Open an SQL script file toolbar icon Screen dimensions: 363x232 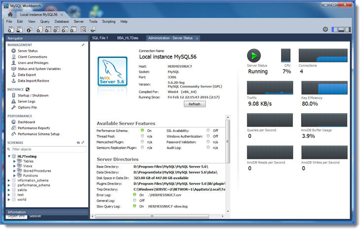(20, 30)
